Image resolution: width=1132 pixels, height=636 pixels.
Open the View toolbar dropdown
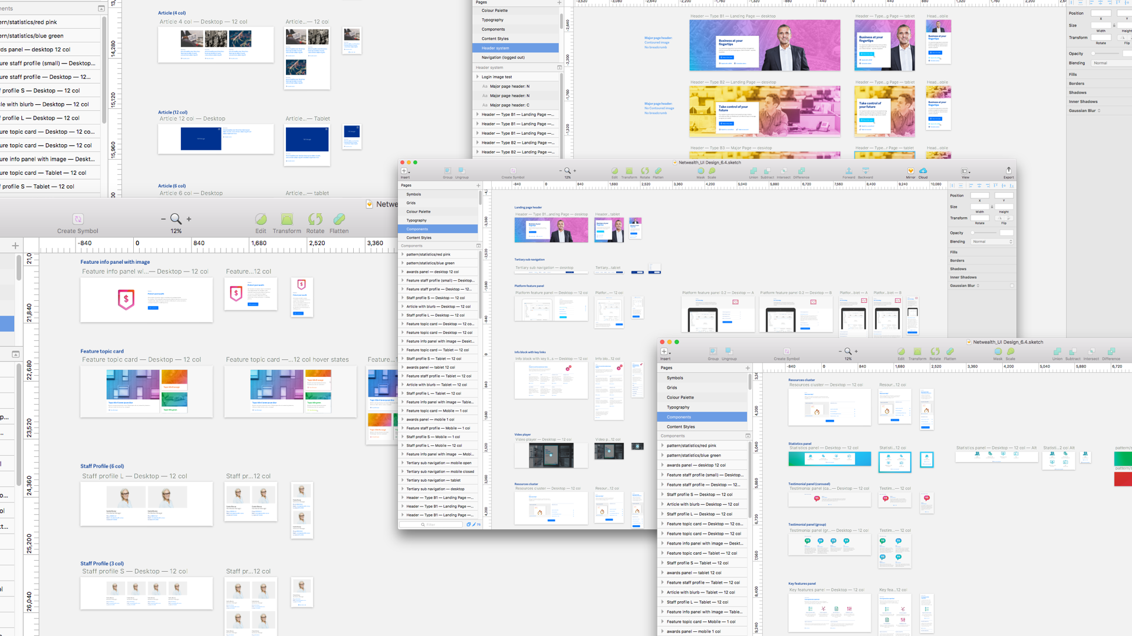point(965,171)
